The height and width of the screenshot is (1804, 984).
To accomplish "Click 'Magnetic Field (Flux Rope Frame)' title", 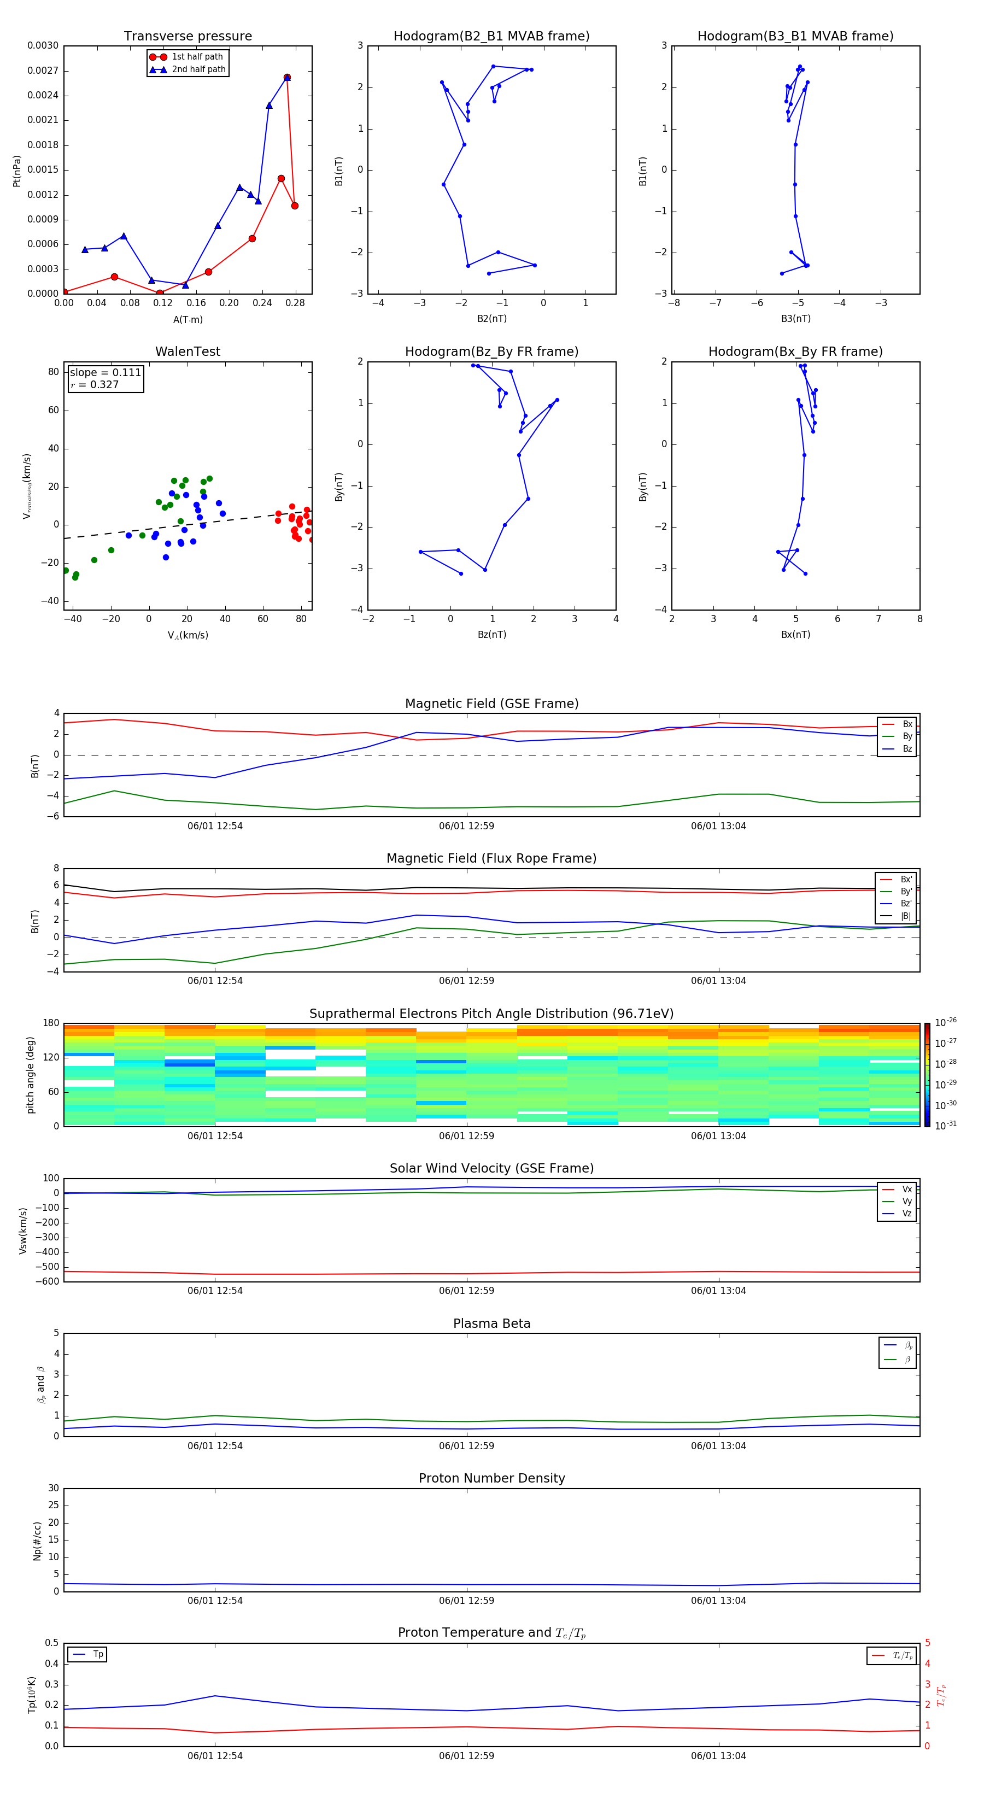I will (491, 859).
